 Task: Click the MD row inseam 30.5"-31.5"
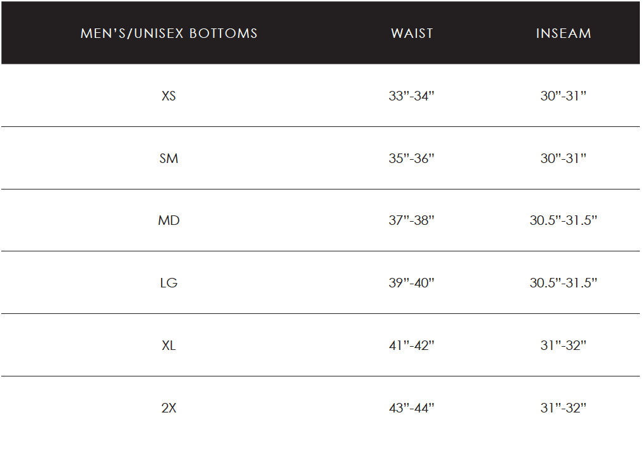pyautogui.click(x=563, y=220)
